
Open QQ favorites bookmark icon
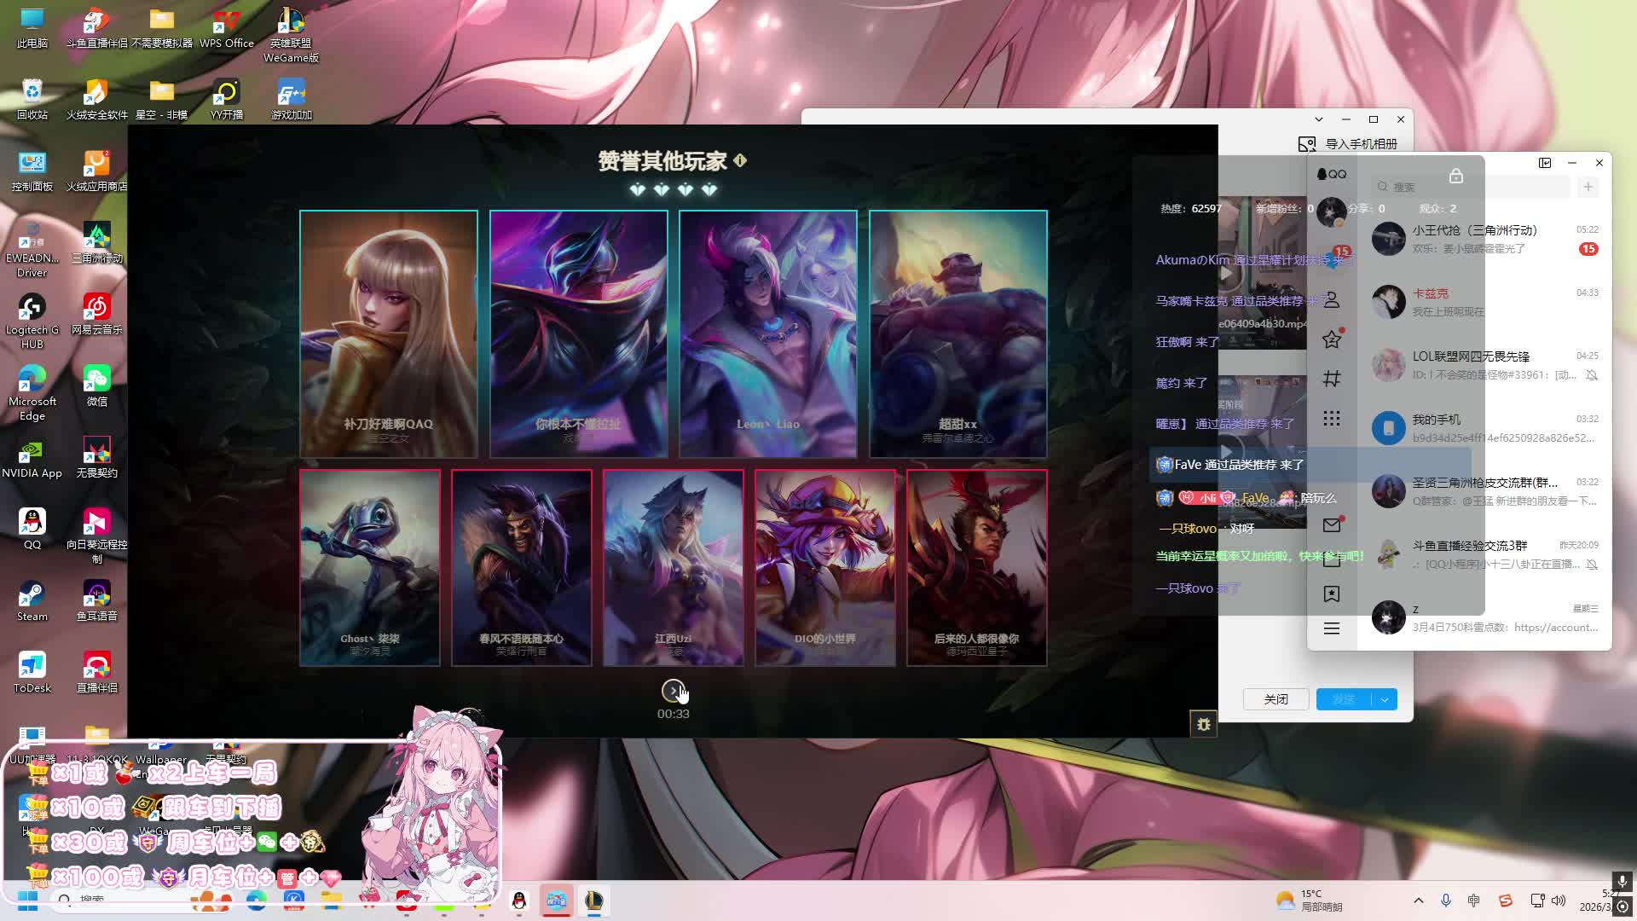point(1332,594)
